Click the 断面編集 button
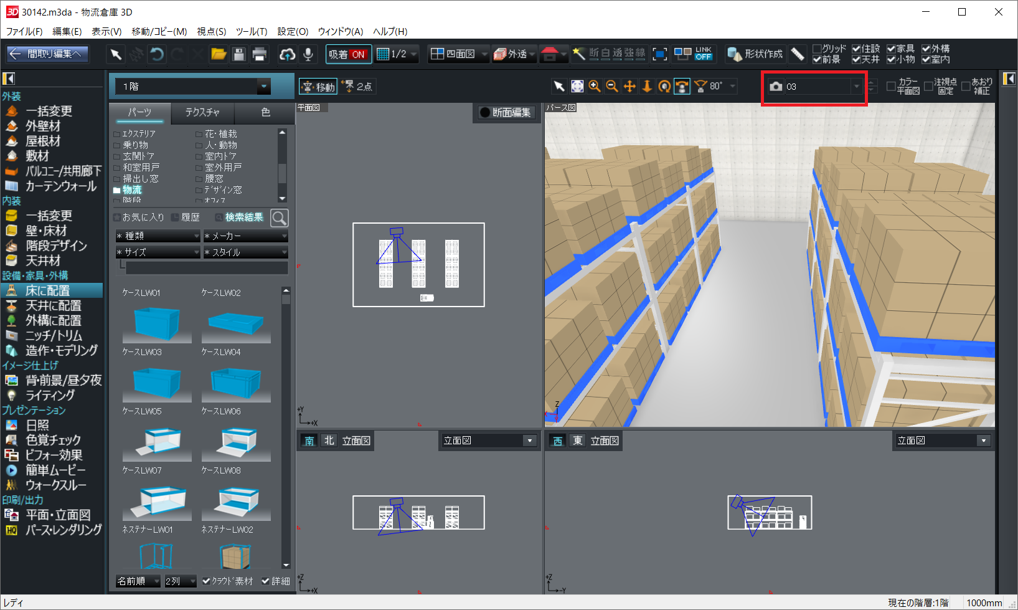The height and width of the screenshot is (610, 1018). point(505,112)
